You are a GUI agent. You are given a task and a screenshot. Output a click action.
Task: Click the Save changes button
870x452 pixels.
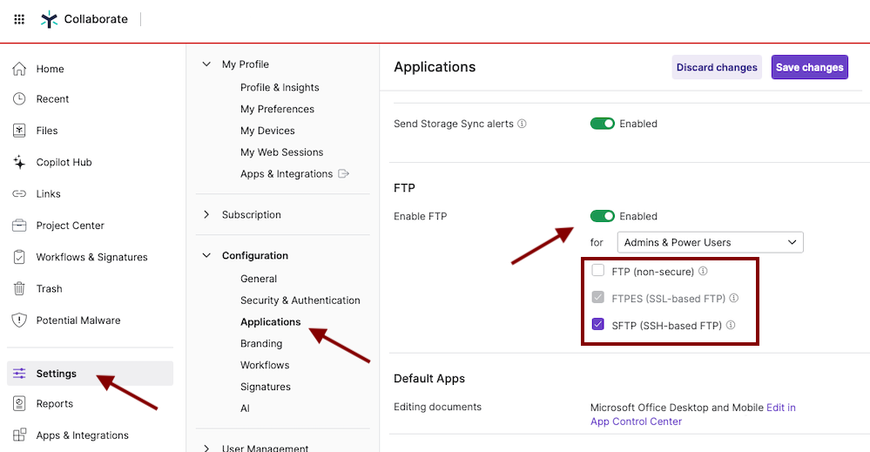click(x=809, y=67)
